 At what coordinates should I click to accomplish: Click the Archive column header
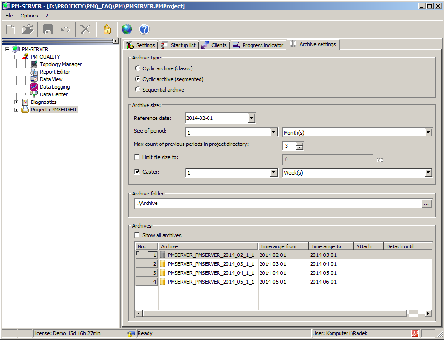208,246
